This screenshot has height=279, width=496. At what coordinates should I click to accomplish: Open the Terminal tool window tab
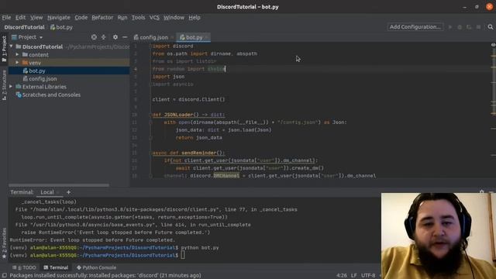(x=56, y=267)
